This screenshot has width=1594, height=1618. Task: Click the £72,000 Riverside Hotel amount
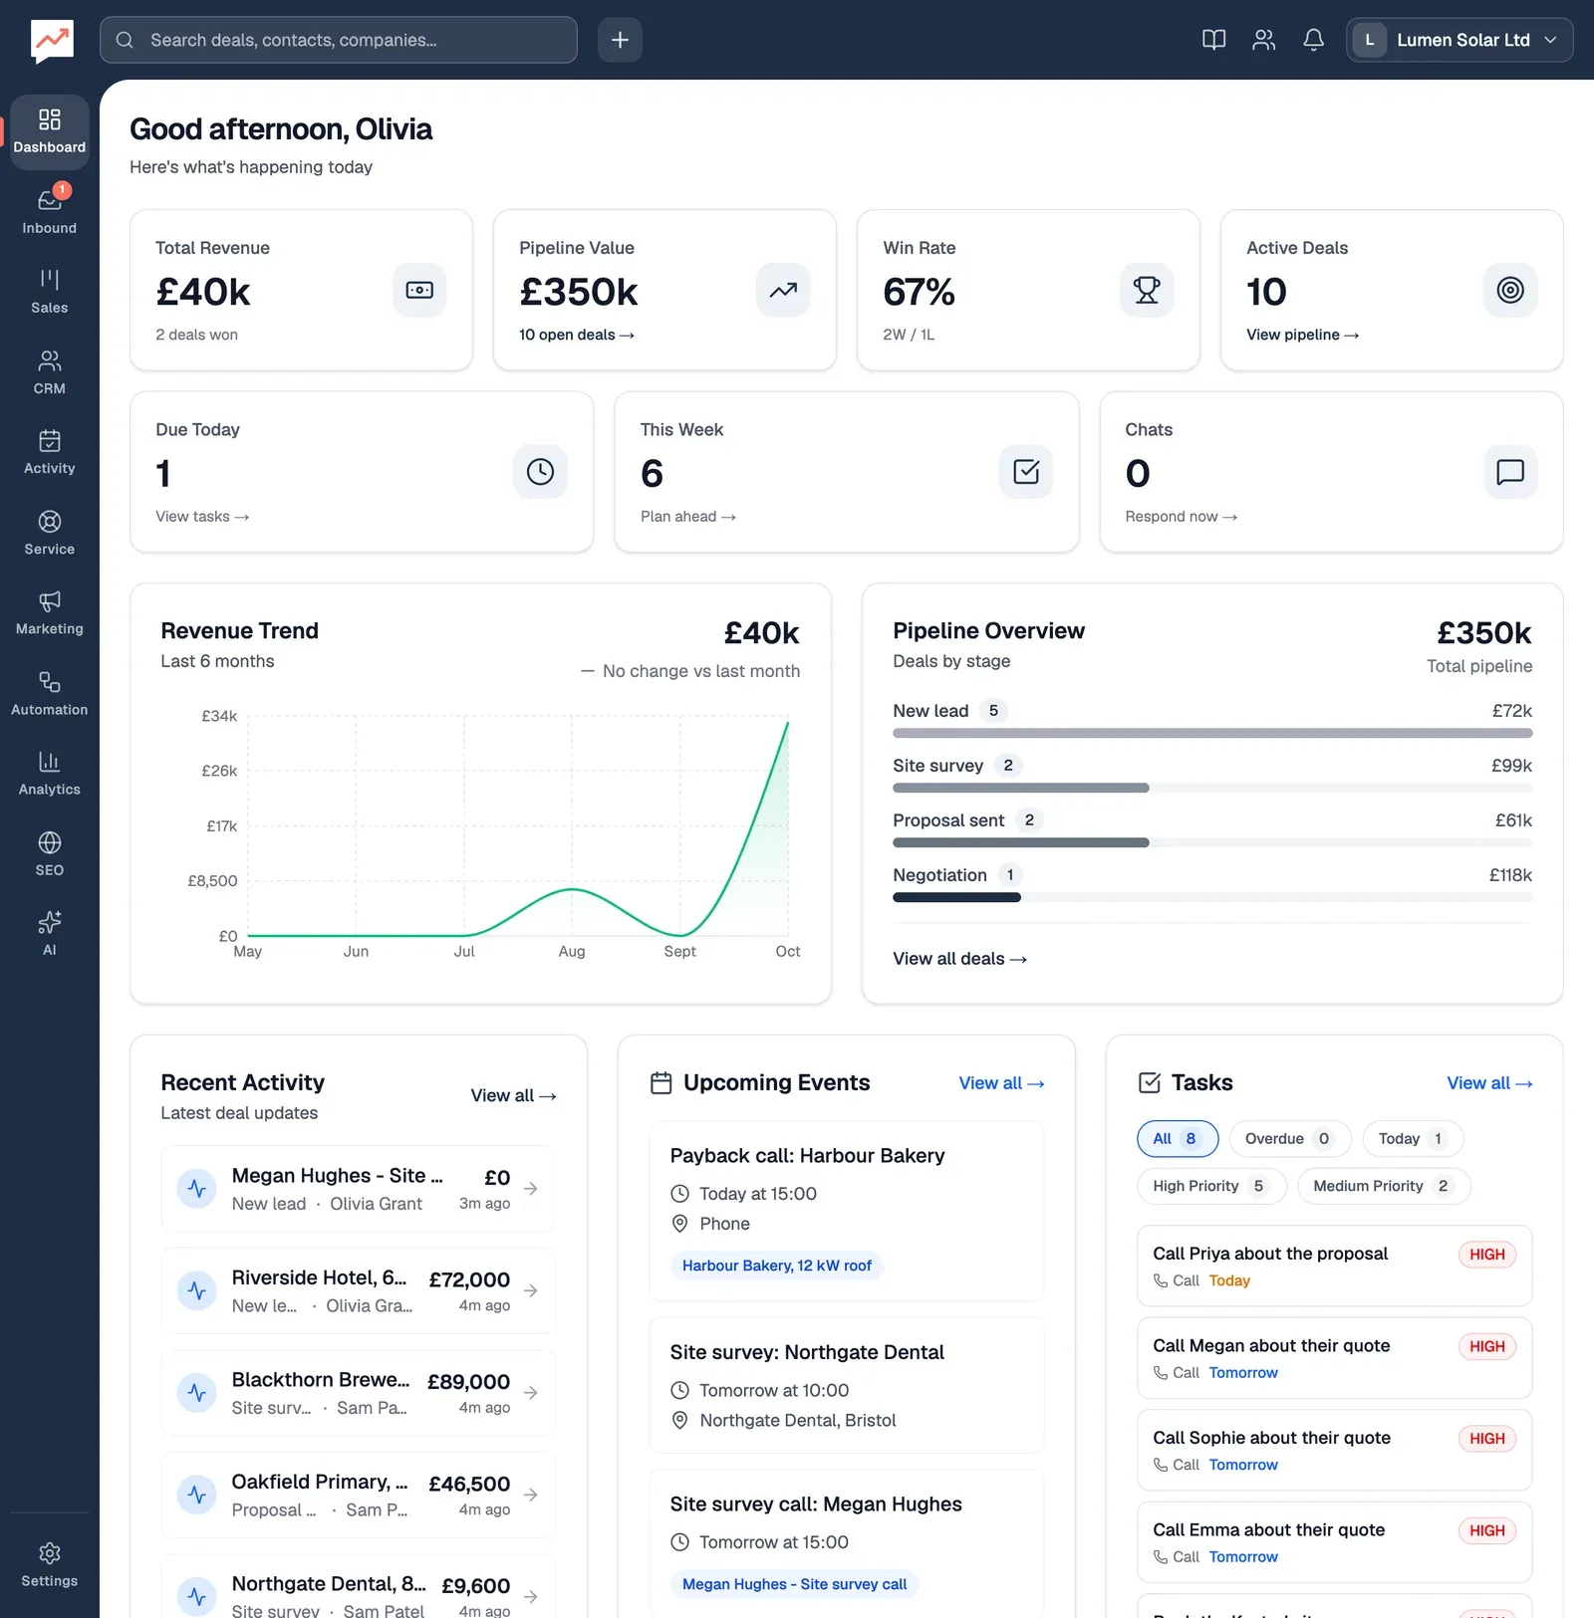point(469,1279)
